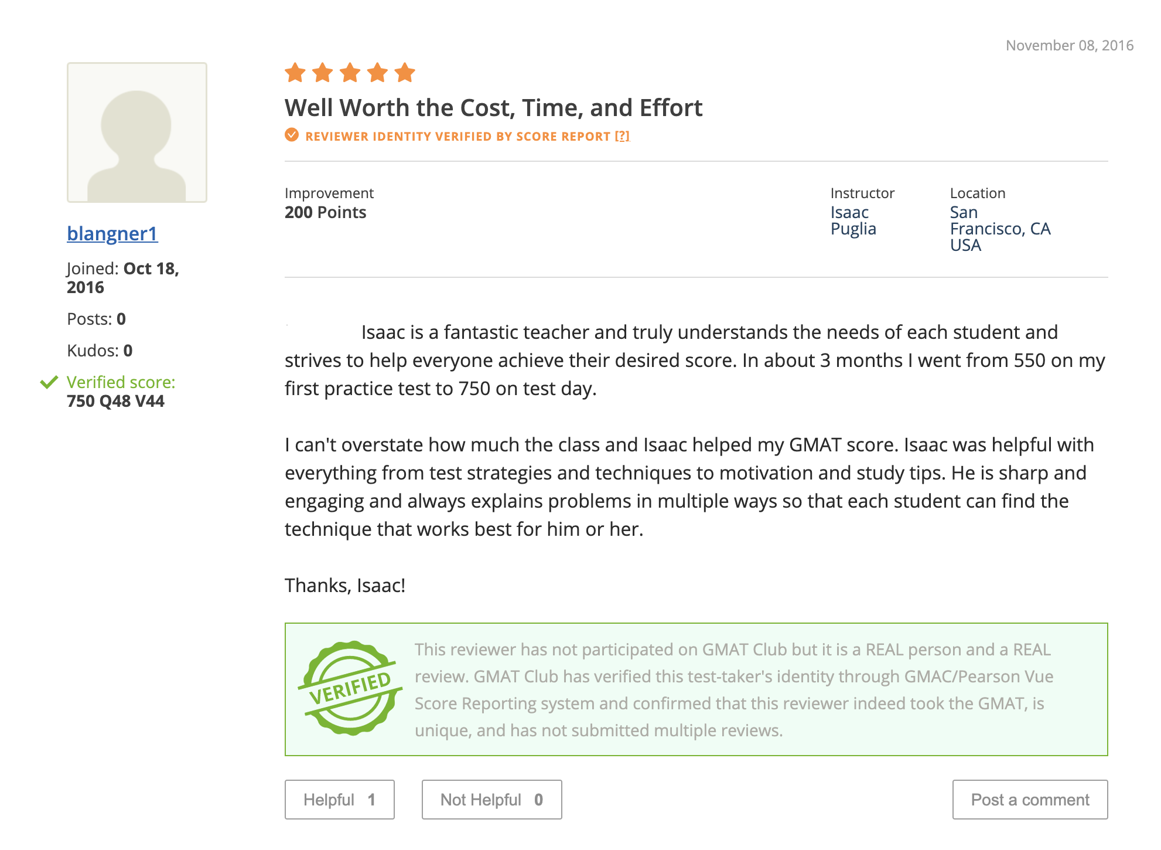
Task: Click the fifth orange rating star
Action: click(405, 73)
